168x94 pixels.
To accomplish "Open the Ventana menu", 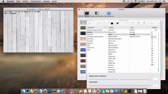I will [46, 1].
